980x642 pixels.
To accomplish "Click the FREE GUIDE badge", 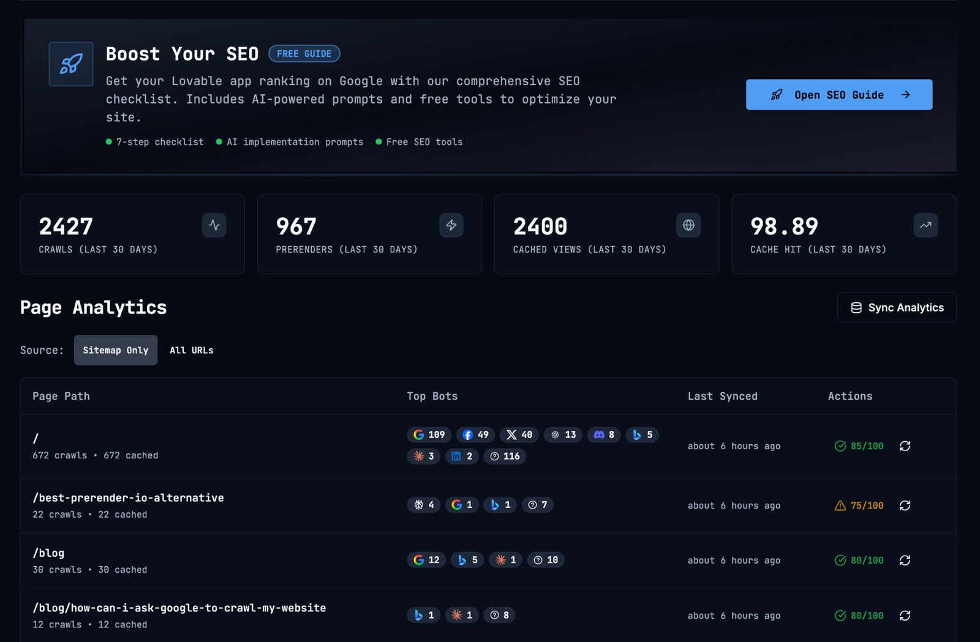I will click(304, 53).
